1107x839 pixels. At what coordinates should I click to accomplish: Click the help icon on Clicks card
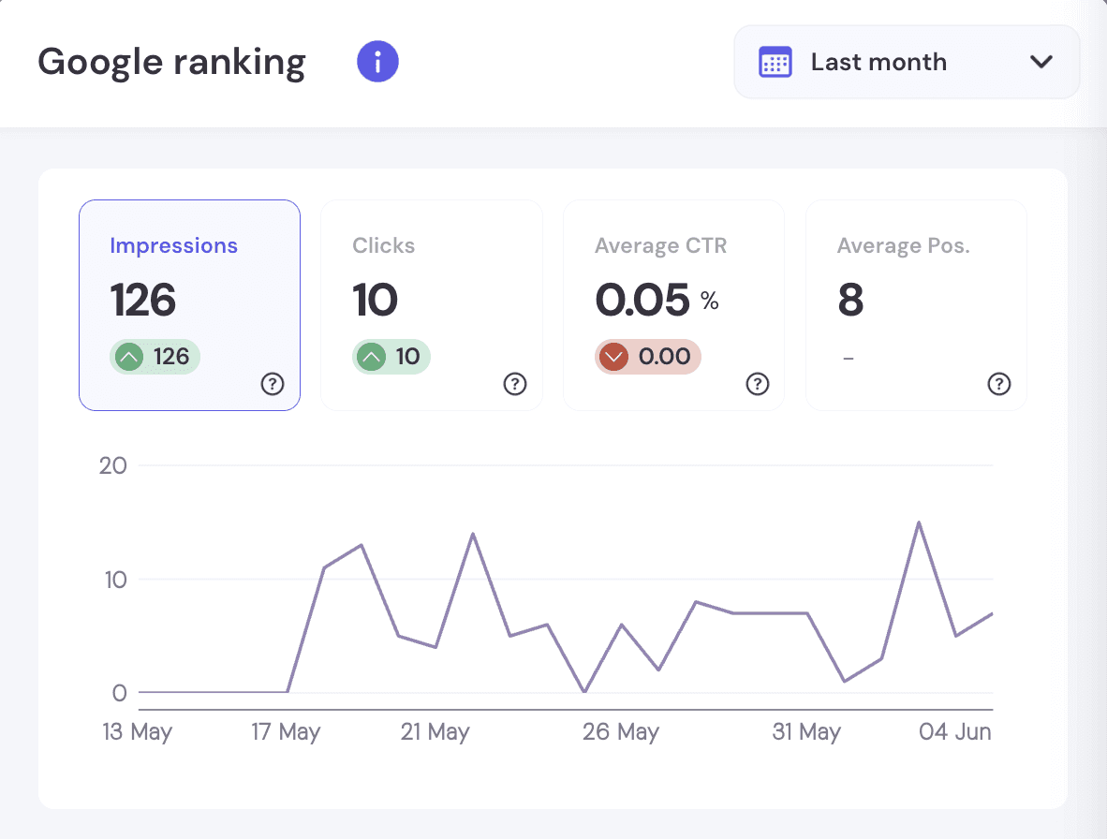click(x=515, y=384)
